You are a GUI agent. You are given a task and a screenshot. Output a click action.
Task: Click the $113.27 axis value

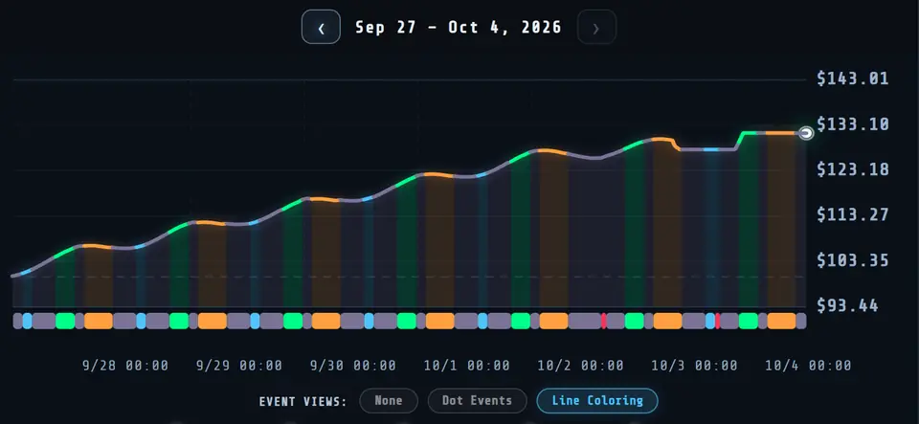click(853, 215)
